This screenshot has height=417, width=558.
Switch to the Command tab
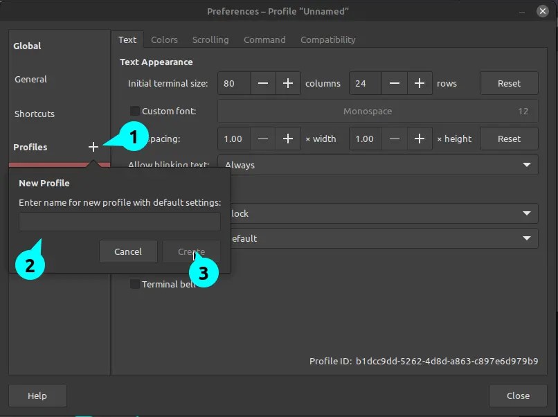click(x=264, y=39)
